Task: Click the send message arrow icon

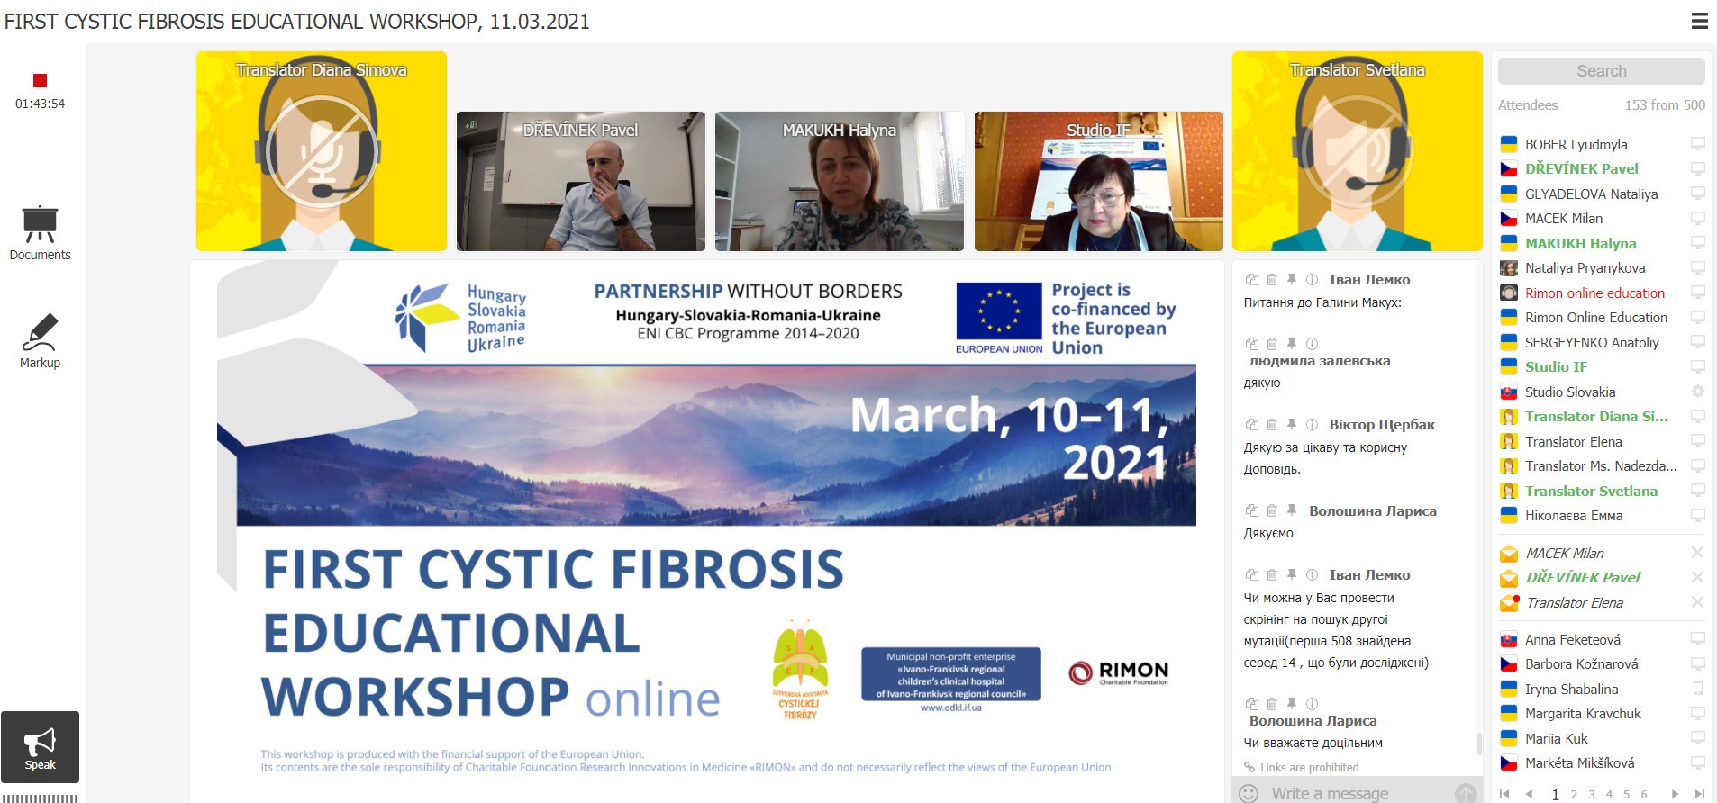Action: pos(1465,793)
